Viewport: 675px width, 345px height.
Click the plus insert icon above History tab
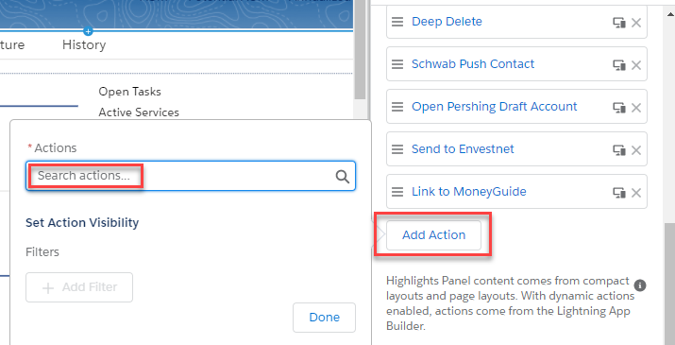tap(88, 31)
